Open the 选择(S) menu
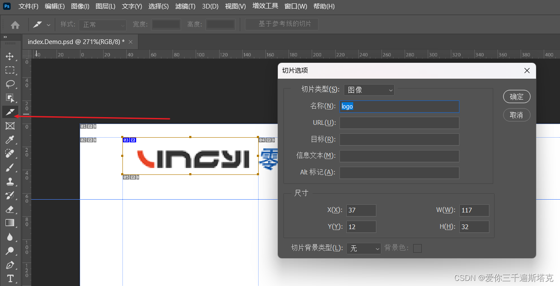Image resolution: width=560 pixels, height=286 pixels. [x=158, y=6]
